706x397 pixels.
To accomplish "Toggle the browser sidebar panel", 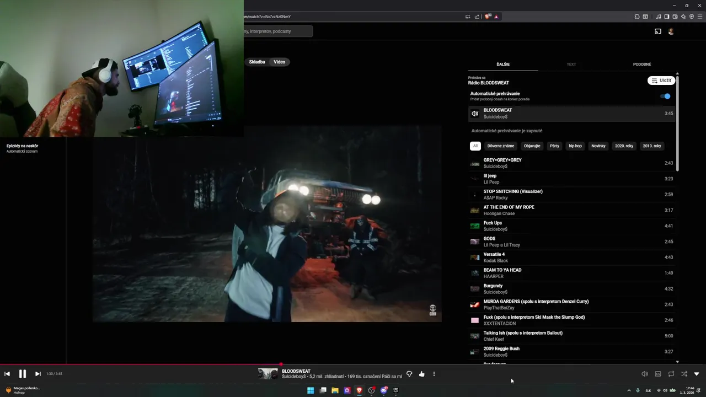I will coord(666,17).
